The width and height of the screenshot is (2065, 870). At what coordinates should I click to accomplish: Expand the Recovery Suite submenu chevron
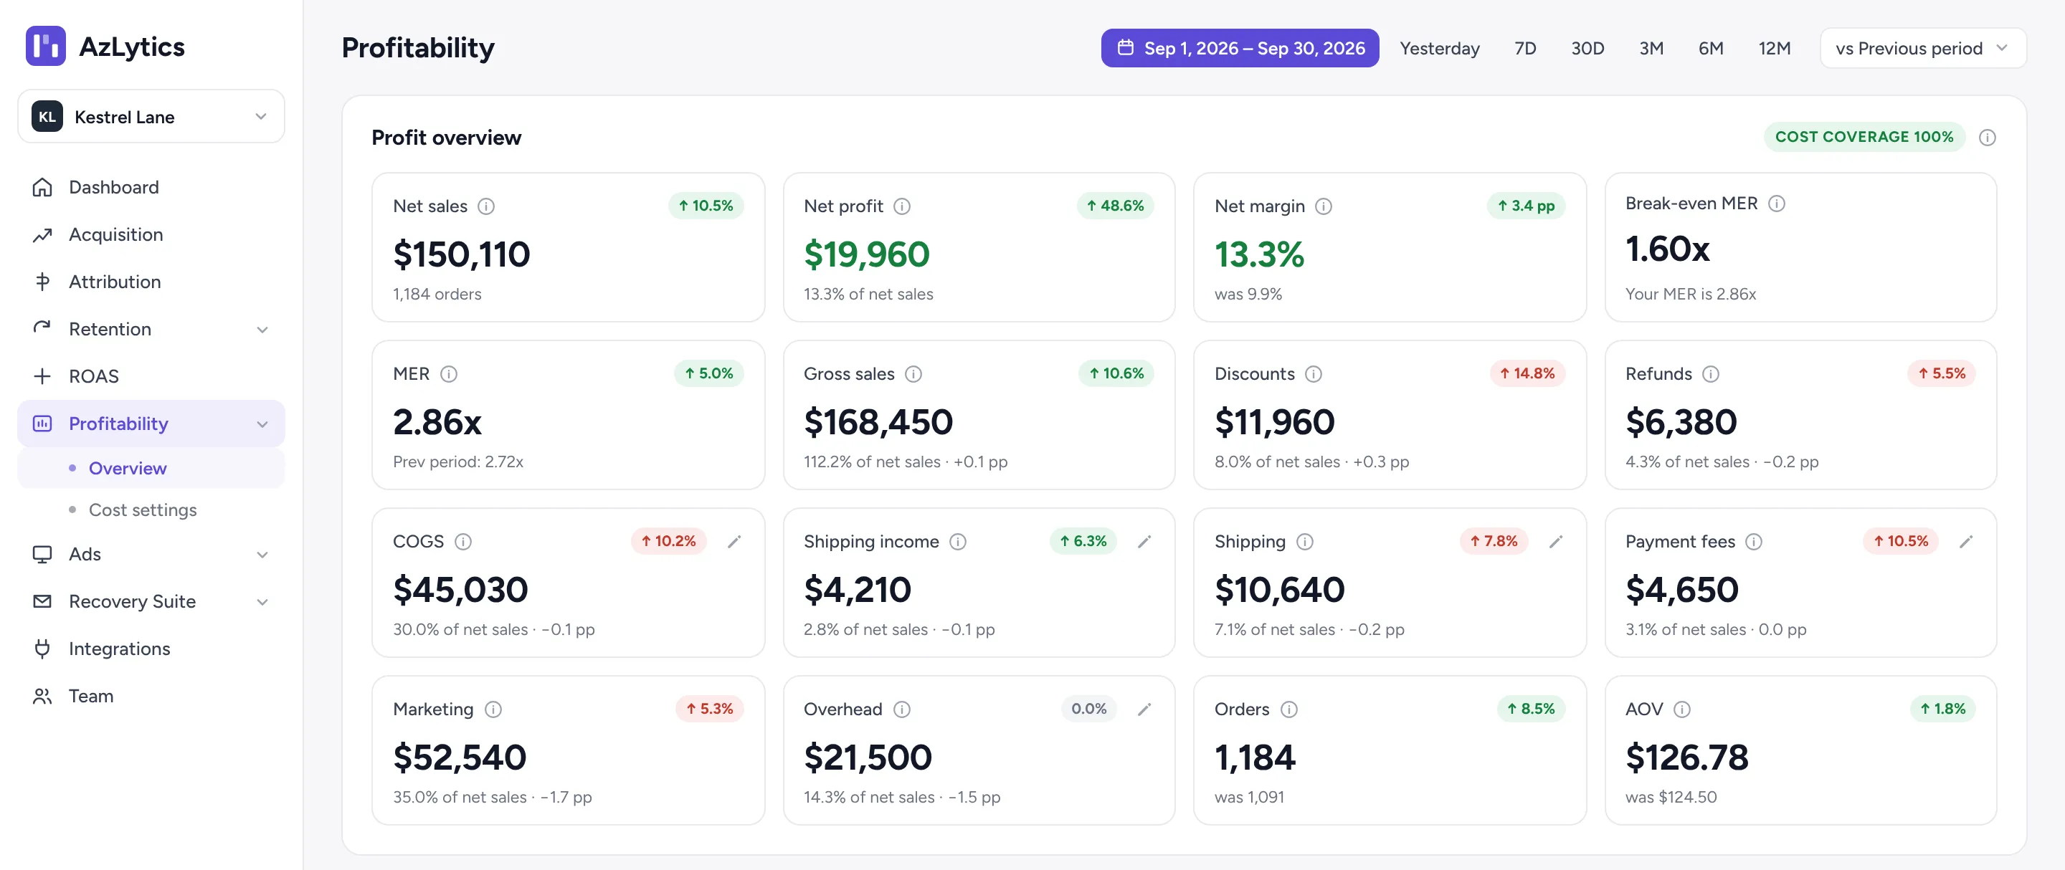[x=262, y=602]
